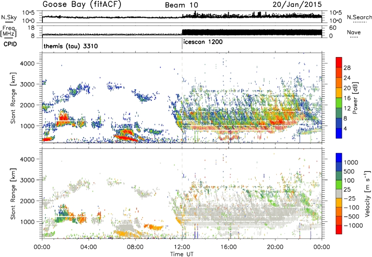Click the '-100' label on Velocity colorbar
Viewport: 372px width, 257px height.
(352, 207)
